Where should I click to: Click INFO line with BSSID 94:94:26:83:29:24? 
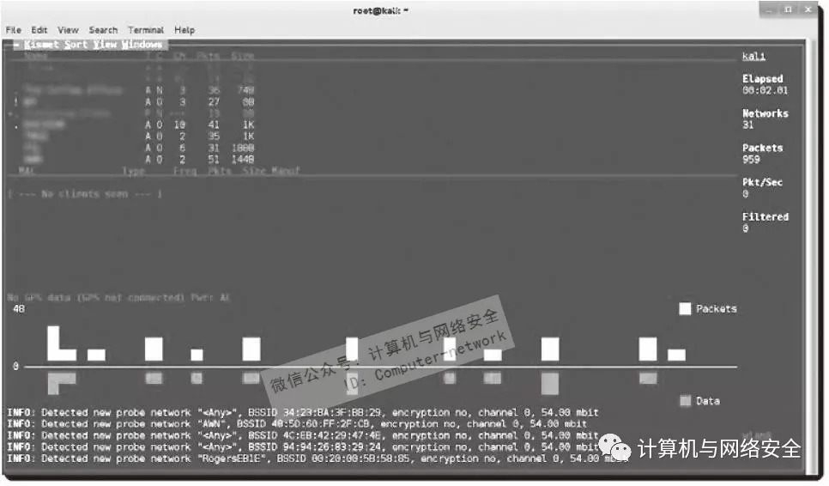click(x=302, y=447)
